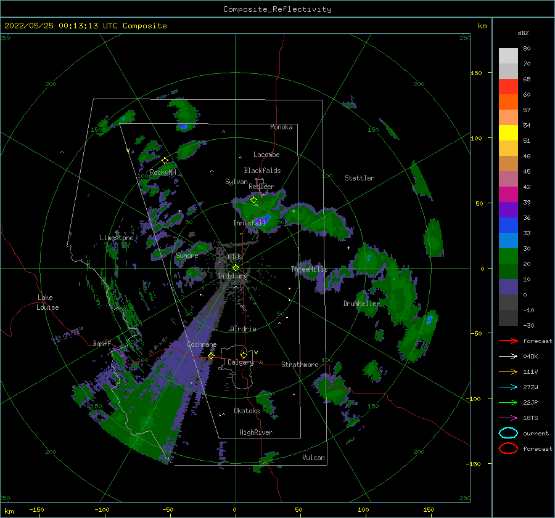Pick the bright green 20–30 dBZ swatch
The height and width of the screenshot is (518, 555).
(508, 256)
